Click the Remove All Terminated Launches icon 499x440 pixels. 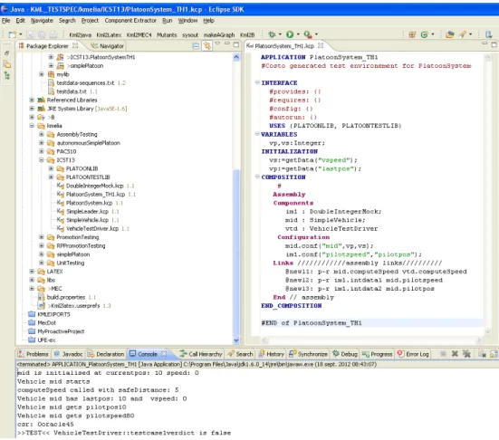pyautogui.click(x=466, y=354)
